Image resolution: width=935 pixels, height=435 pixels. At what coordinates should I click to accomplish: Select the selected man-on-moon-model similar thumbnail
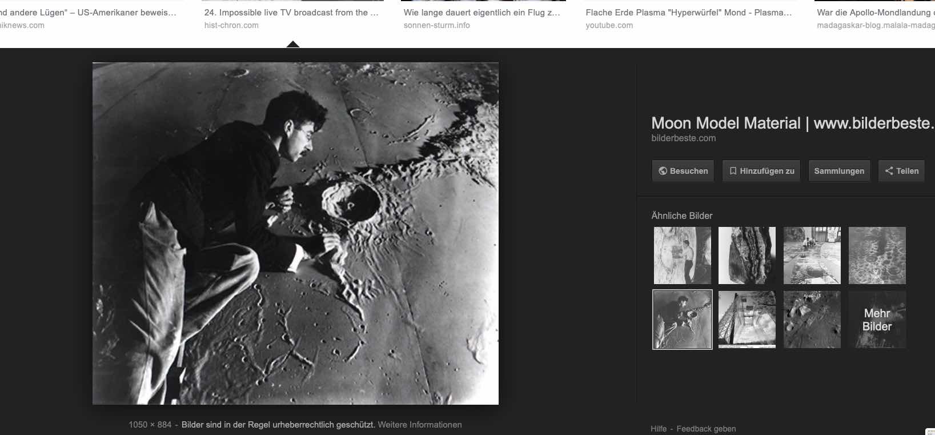(x=683, y=320)
